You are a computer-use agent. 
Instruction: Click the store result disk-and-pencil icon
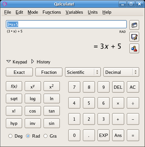click(x=134, y=37)
